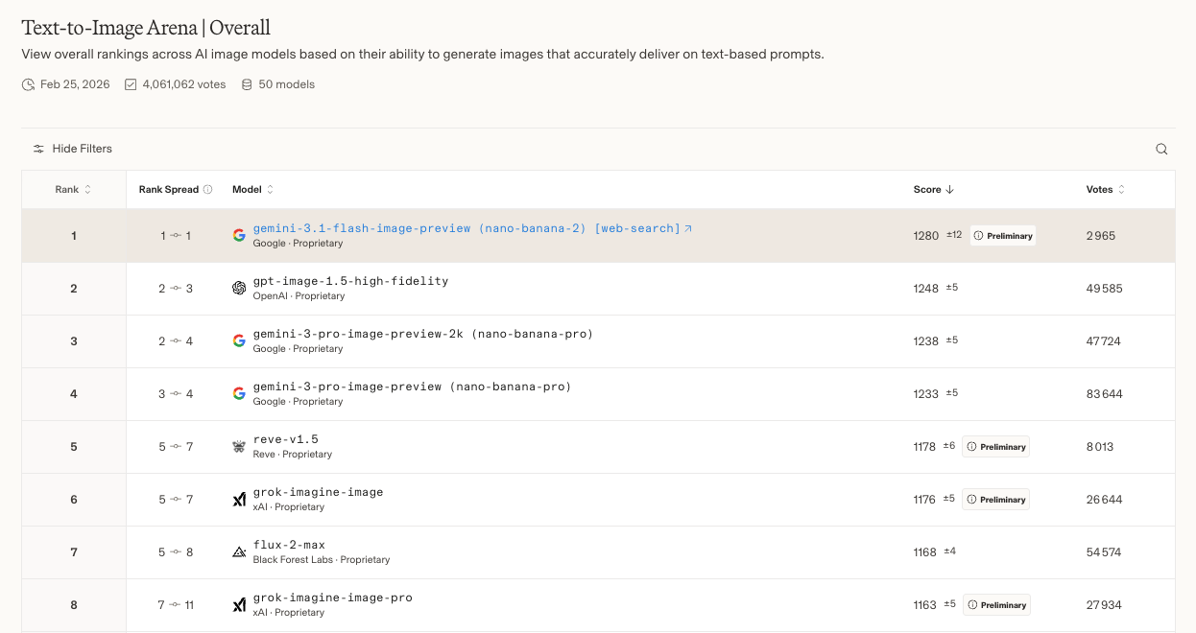Click the Google logo beside gemini-3-pro-image-preview-2k

point(239,340)
